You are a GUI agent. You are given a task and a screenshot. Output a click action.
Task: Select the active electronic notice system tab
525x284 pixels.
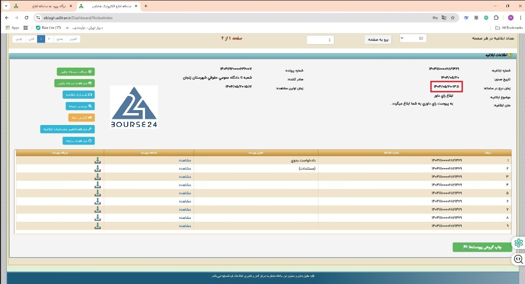point(109,6)
